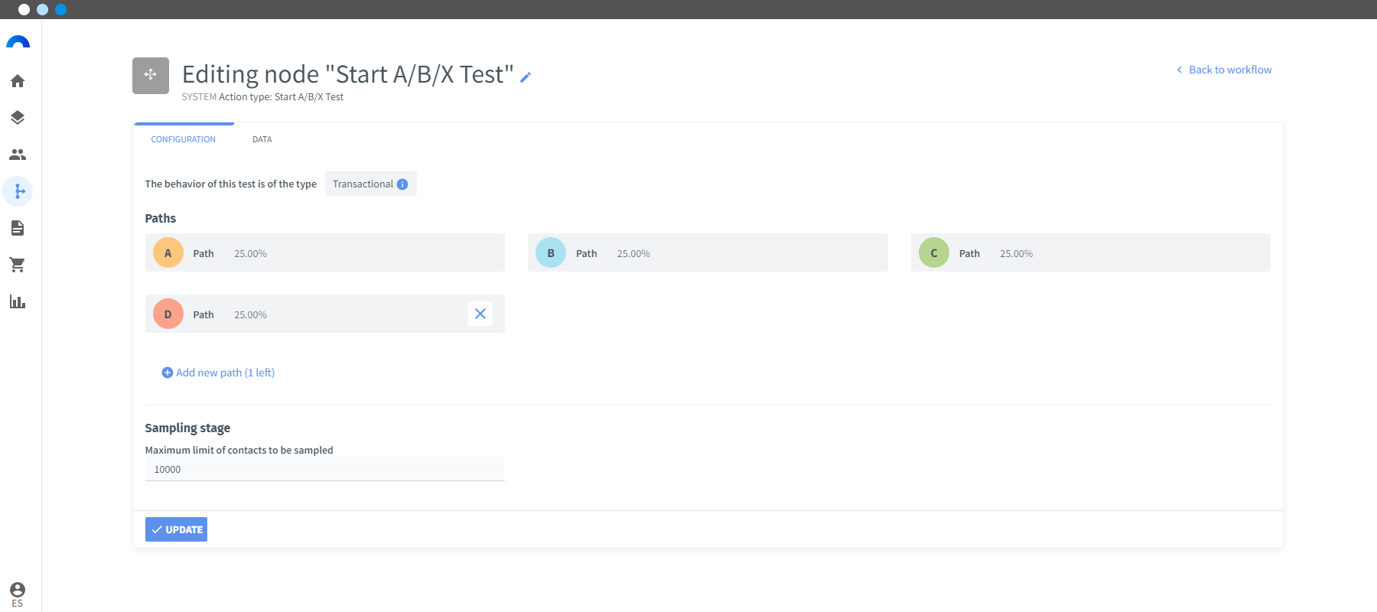Open the user account ES icon
This screenshot has width=1377, height=612.
(18, 594)
